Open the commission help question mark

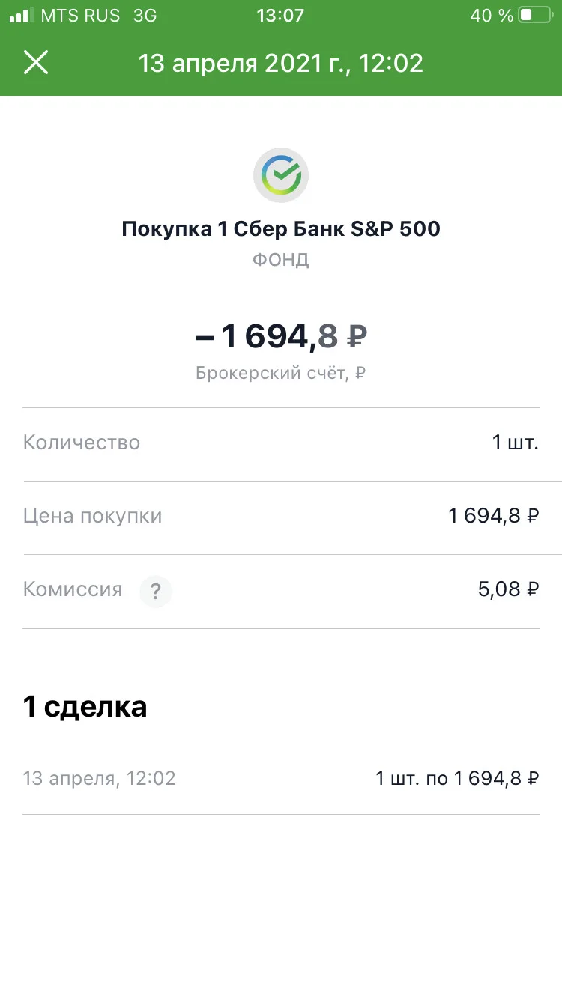[x=155, y=592]
